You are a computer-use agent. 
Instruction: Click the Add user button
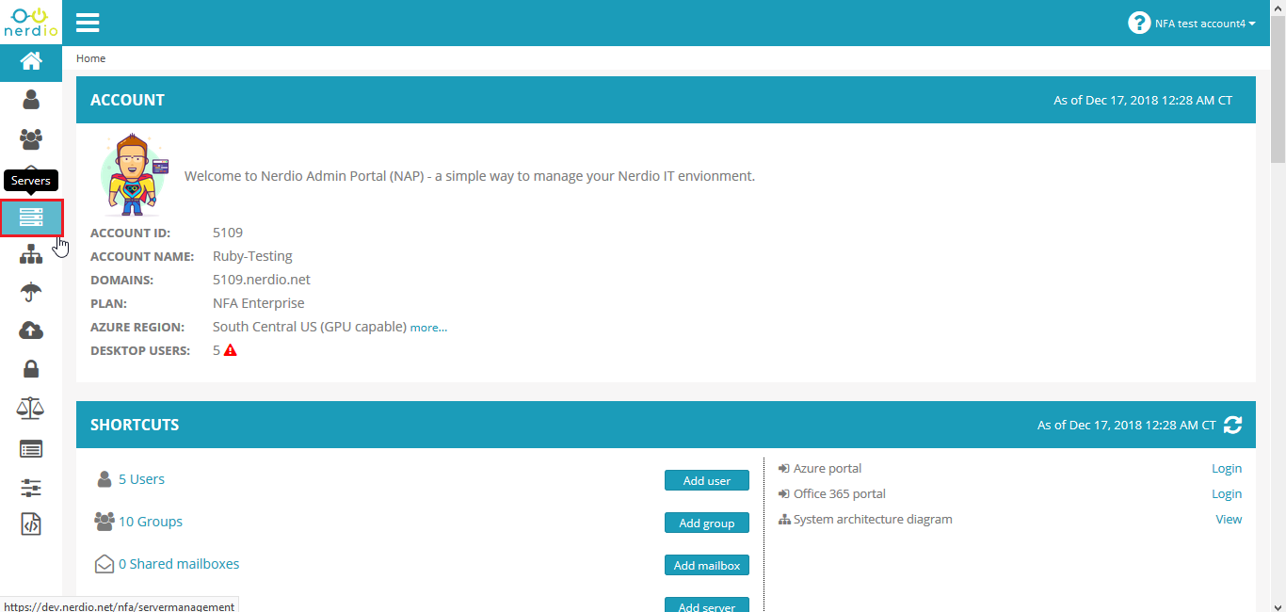(707, 480)
